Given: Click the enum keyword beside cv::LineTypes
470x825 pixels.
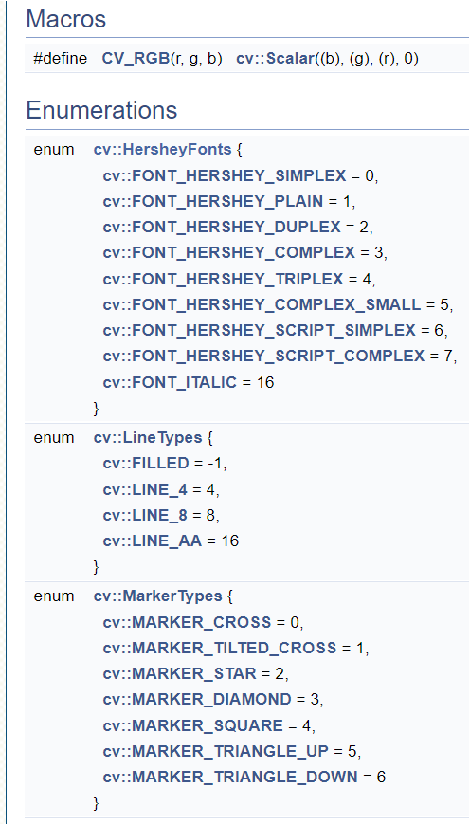Looking at the screenshot, I should 54,437.
